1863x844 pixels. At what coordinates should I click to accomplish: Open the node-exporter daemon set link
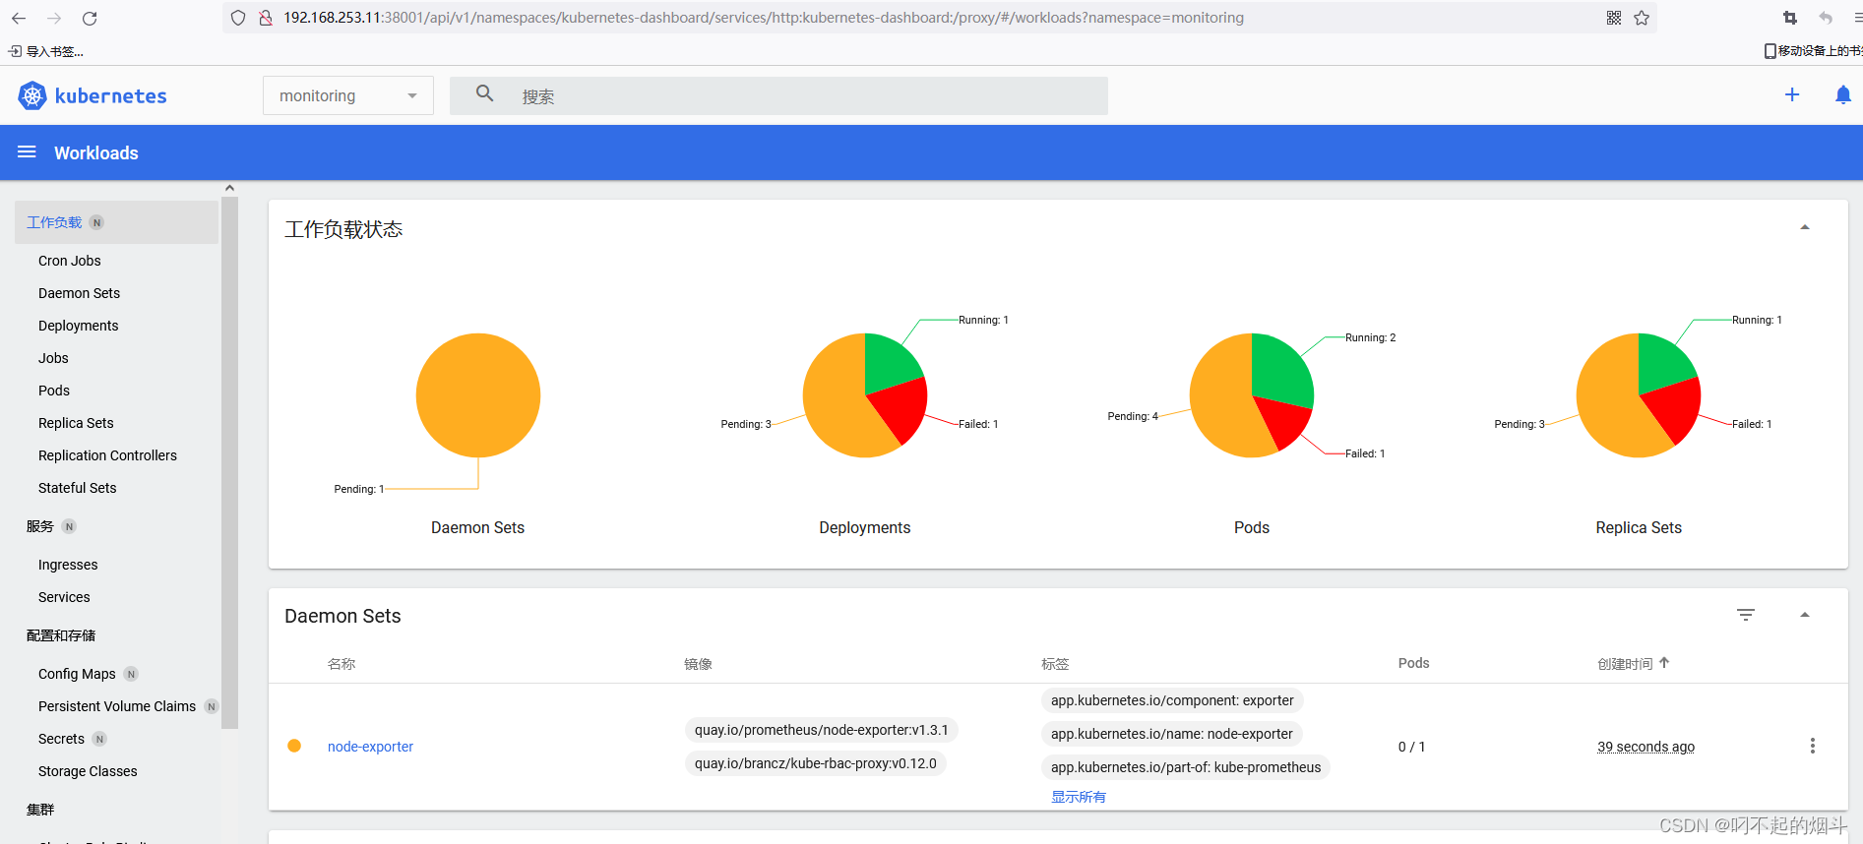(x=370, y=747)
